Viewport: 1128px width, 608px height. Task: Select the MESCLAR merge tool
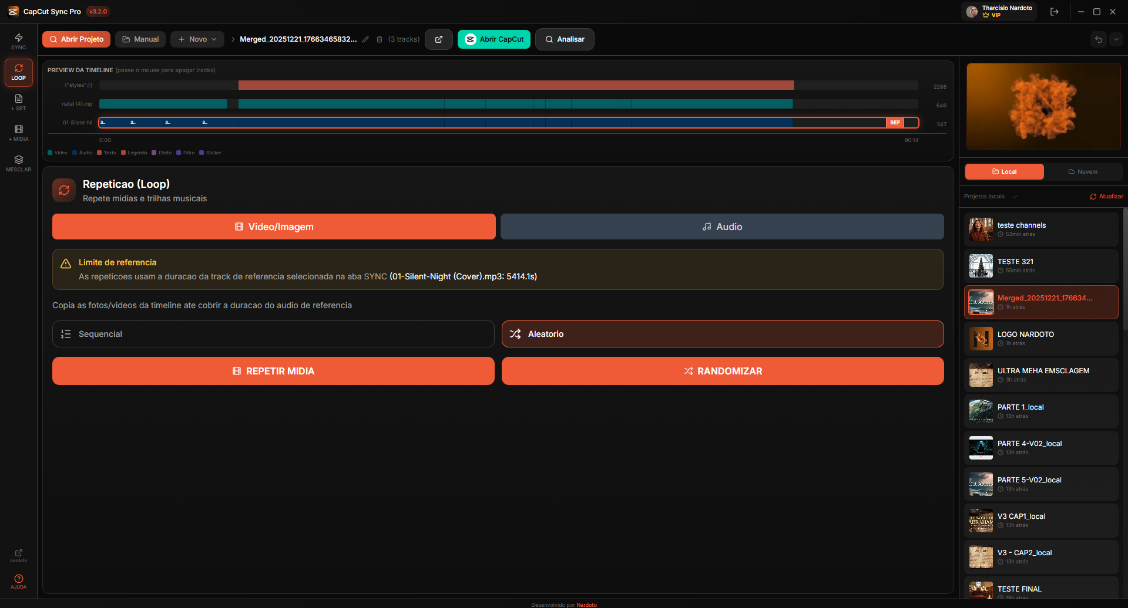pyautogui.click(x=18, y=163)
